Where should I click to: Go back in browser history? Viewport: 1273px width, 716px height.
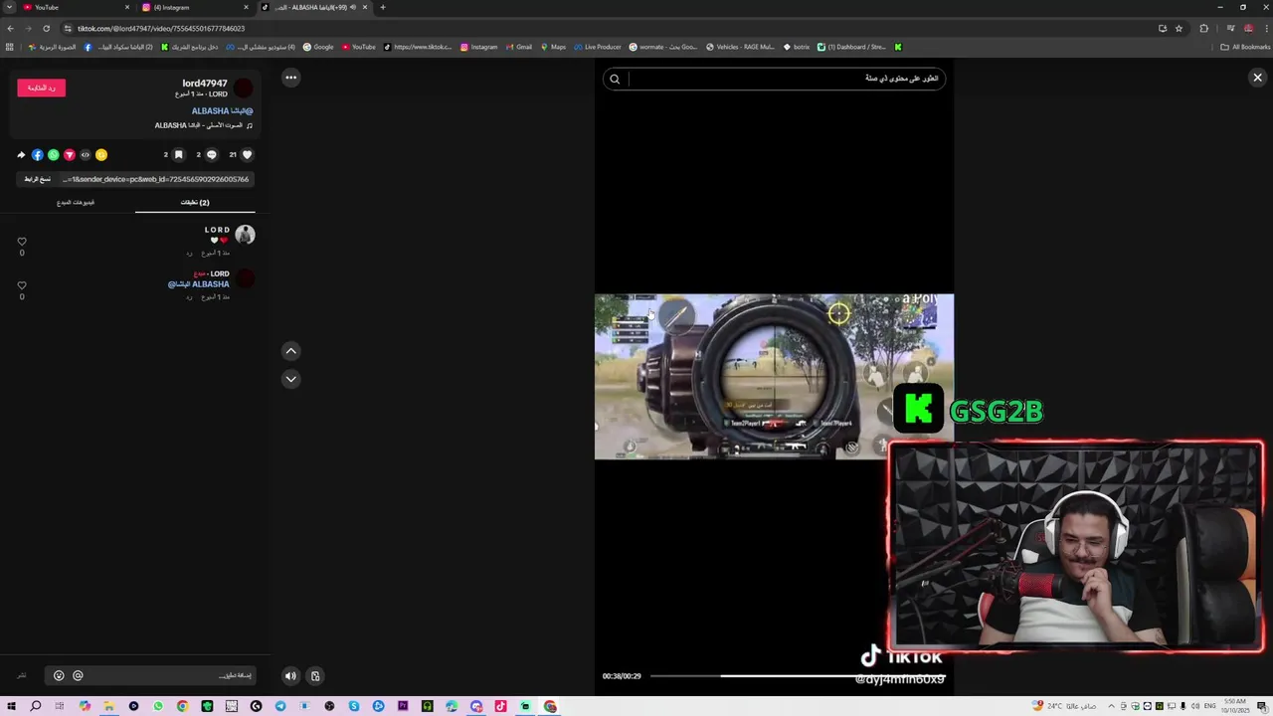coord(10,28)
